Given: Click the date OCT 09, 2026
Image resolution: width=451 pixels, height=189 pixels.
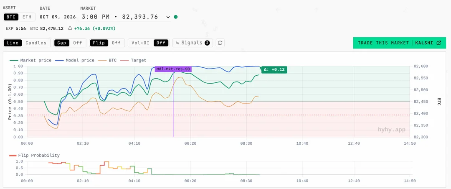Looking at the screenshot, I should 58,17.
